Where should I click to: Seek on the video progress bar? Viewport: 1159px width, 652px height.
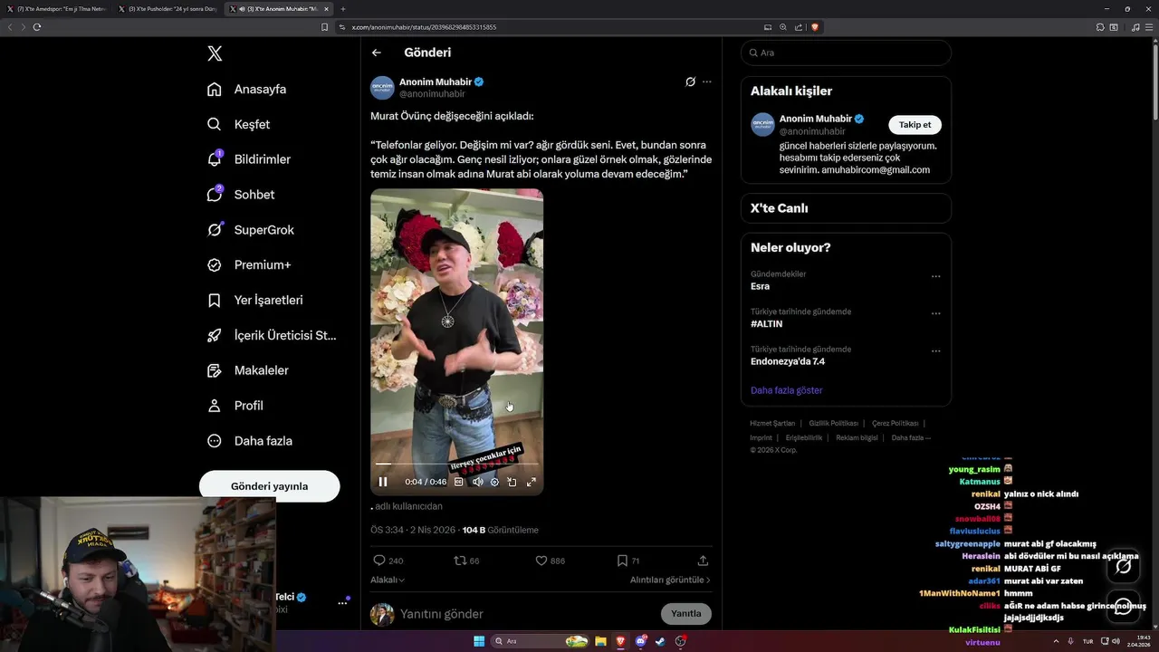click(x=456, y=465)
